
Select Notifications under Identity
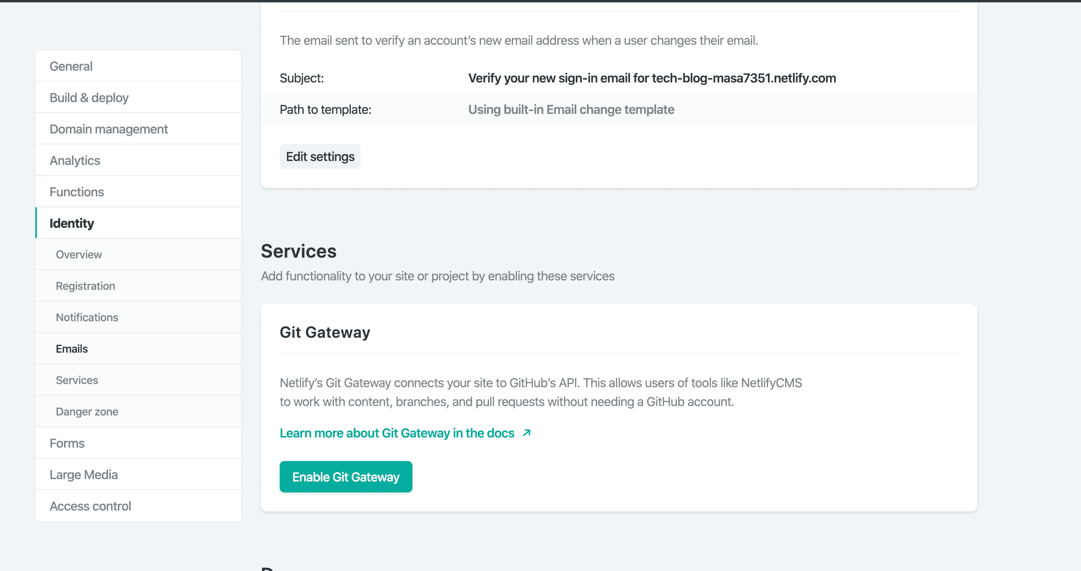[87, 318]
